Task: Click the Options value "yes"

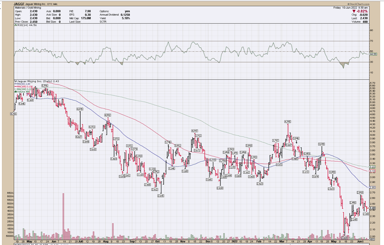Action: [127, 11]
